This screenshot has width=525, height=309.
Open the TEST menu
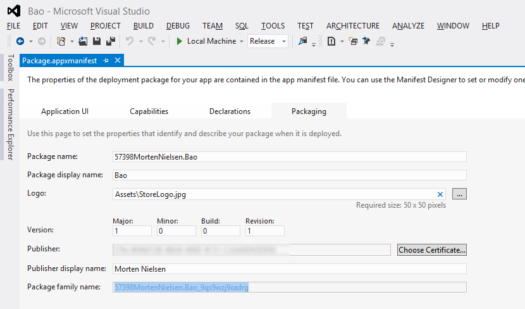coord(306,26)
